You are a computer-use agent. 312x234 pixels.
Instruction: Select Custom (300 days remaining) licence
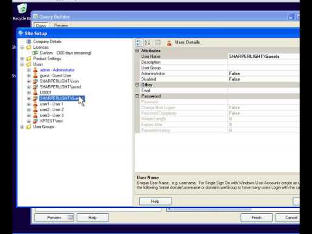pos(66,53)
